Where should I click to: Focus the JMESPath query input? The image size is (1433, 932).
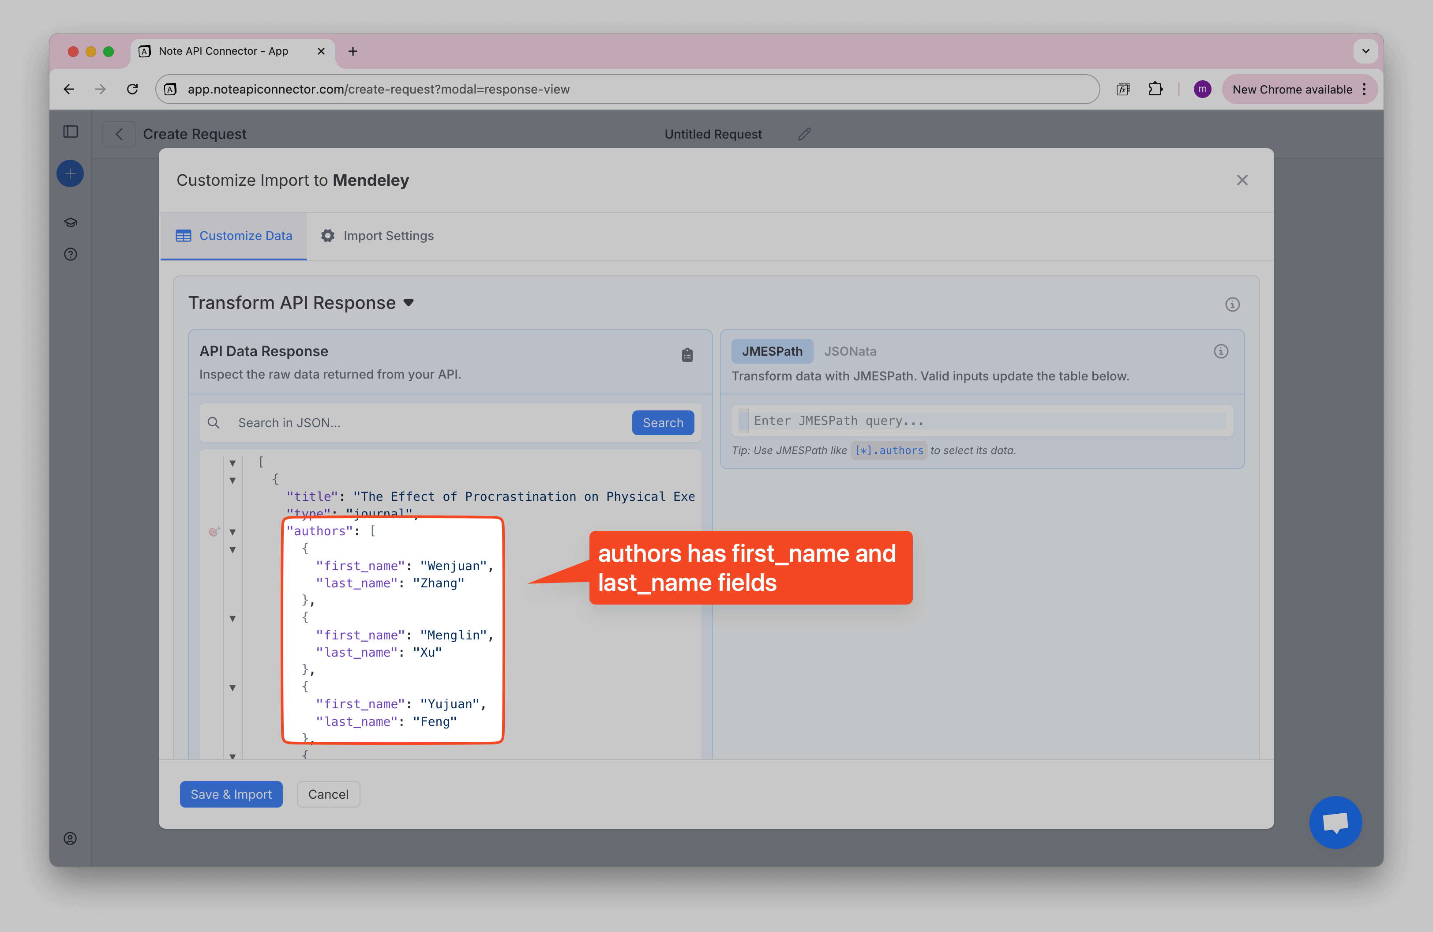click(983, 421)
